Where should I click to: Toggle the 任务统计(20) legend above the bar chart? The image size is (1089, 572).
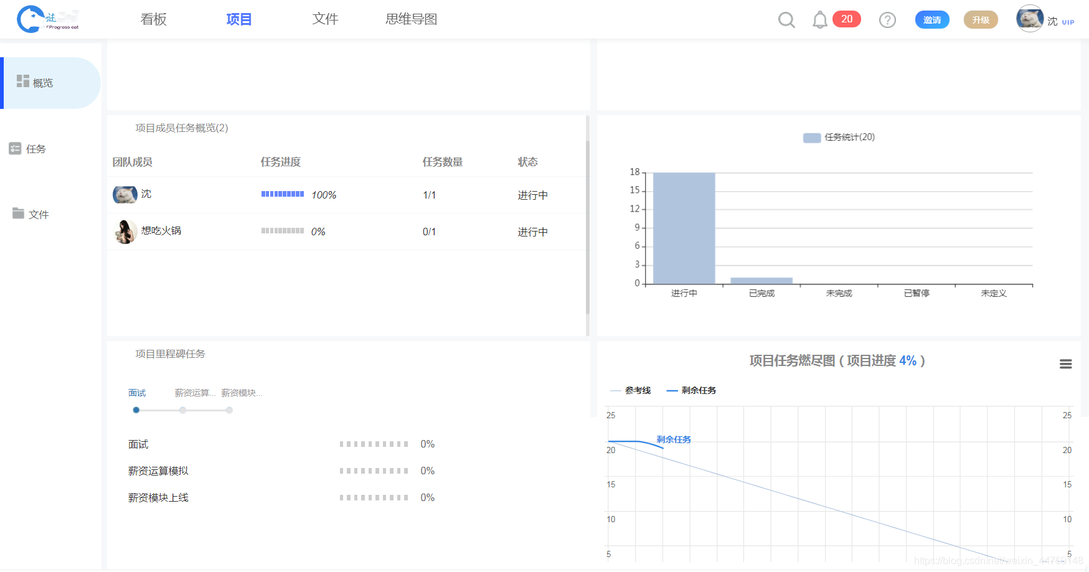[839, 137]
